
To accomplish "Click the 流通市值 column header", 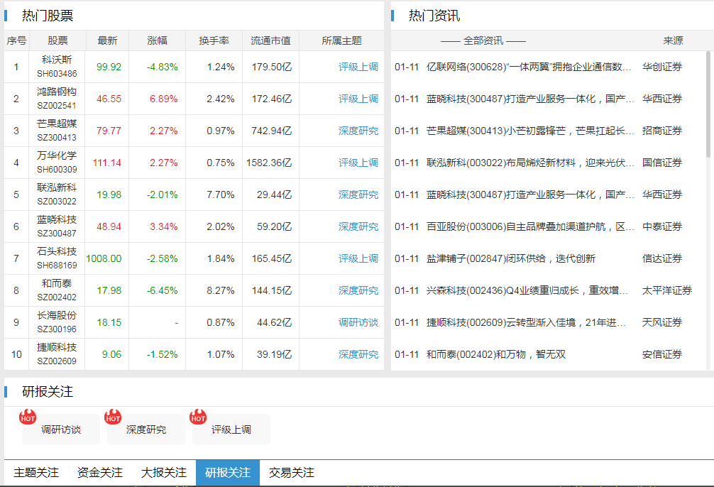I will 270,40.
